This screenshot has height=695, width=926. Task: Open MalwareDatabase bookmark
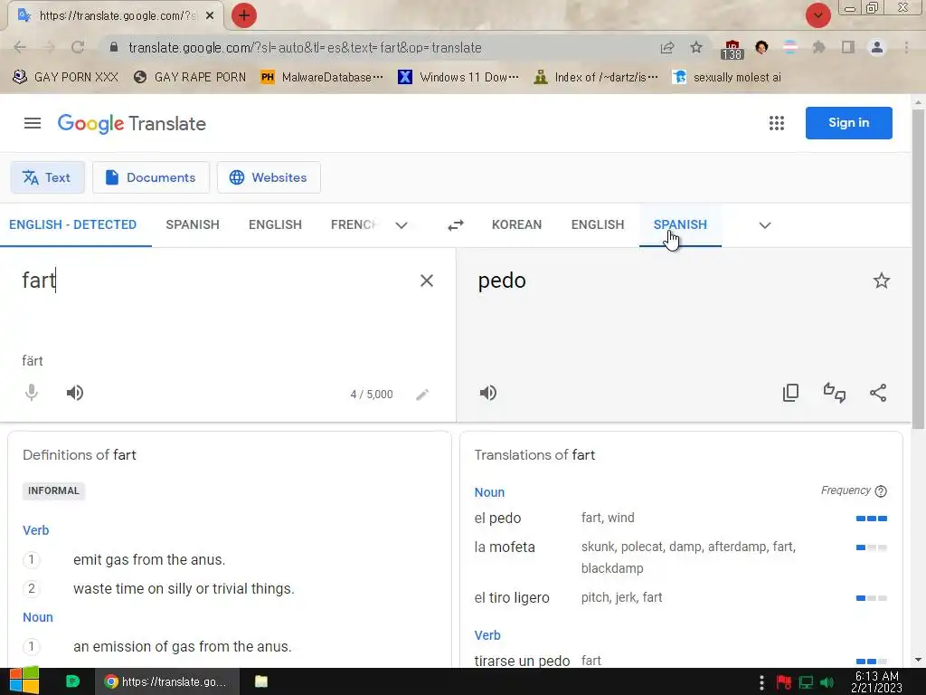[322, 78]
